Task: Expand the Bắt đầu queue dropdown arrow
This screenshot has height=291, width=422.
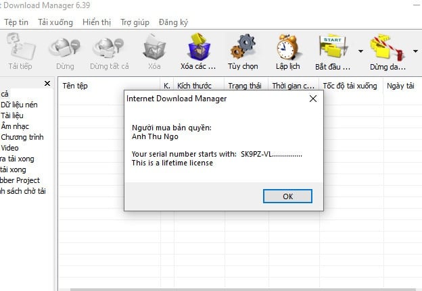Action: point(360,51)
